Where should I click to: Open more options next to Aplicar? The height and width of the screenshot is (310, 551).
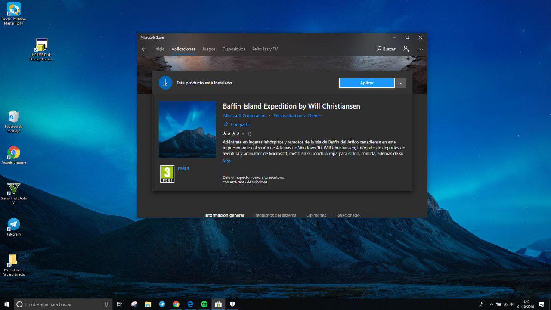(401, 83)
